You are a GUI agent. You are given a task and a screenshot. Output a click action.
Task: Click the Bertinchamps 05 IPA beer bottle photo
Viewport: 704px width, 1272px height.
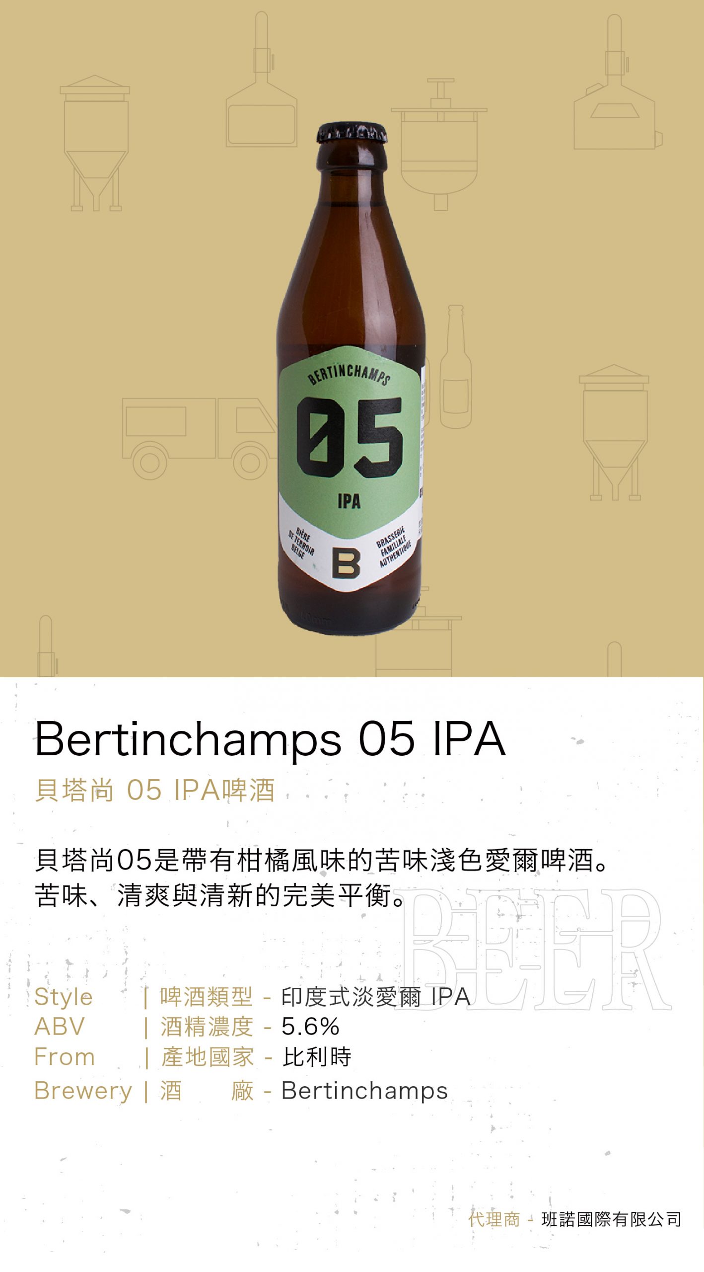[x=352, y=379]
